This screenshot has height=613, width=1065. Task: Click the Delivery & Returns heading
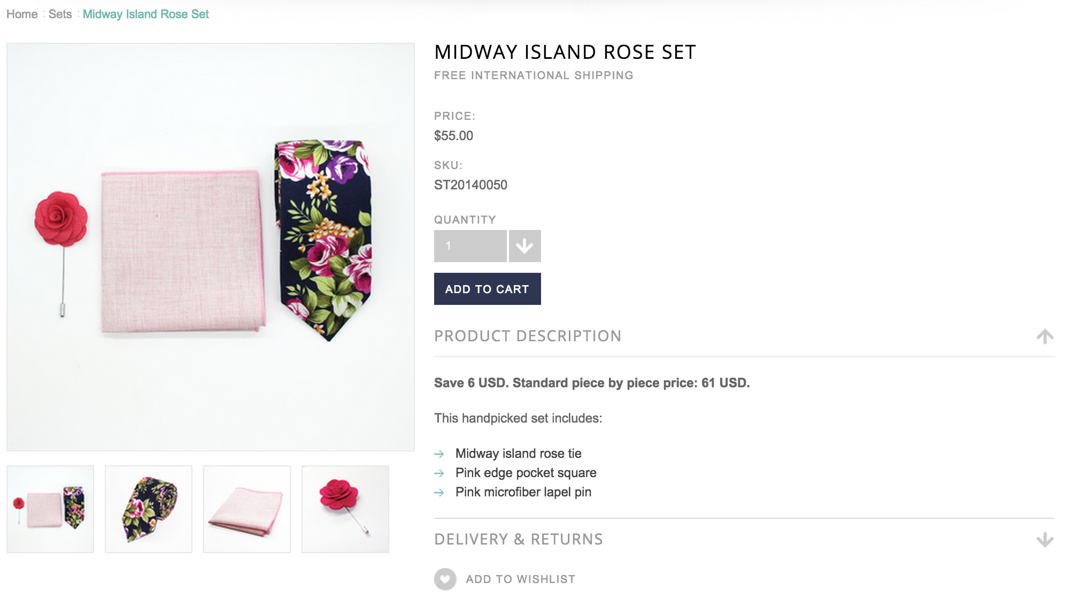pyautogui.click(x=518, y=539)
